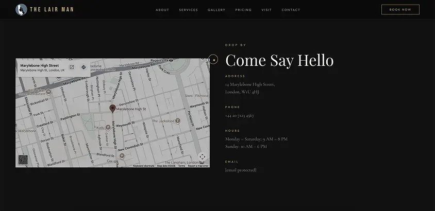Select Visit in the navigation
This screenshot has height=211, width=435.
[266, 10]
